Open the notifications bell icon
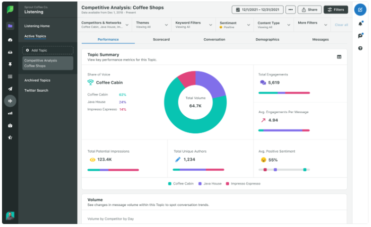This screenshot has height=227, width=371. click(360, 24)
